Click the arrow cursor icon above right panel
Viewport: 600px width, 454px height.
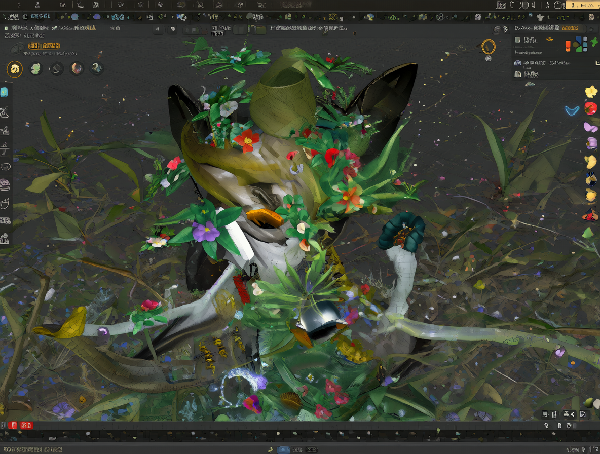(506, 29)
